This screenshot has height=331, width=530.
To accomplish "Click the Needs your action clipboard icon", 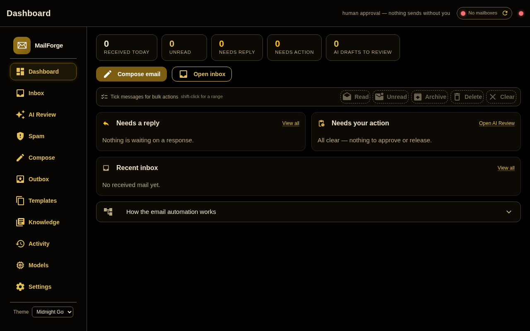I will pyautogui.click(x=321, y=123).
